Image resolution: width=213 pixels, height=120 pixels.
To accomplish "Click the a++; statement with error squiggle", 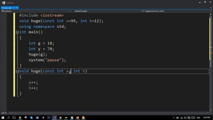I will pyautogui.click(x=33, y=82).
